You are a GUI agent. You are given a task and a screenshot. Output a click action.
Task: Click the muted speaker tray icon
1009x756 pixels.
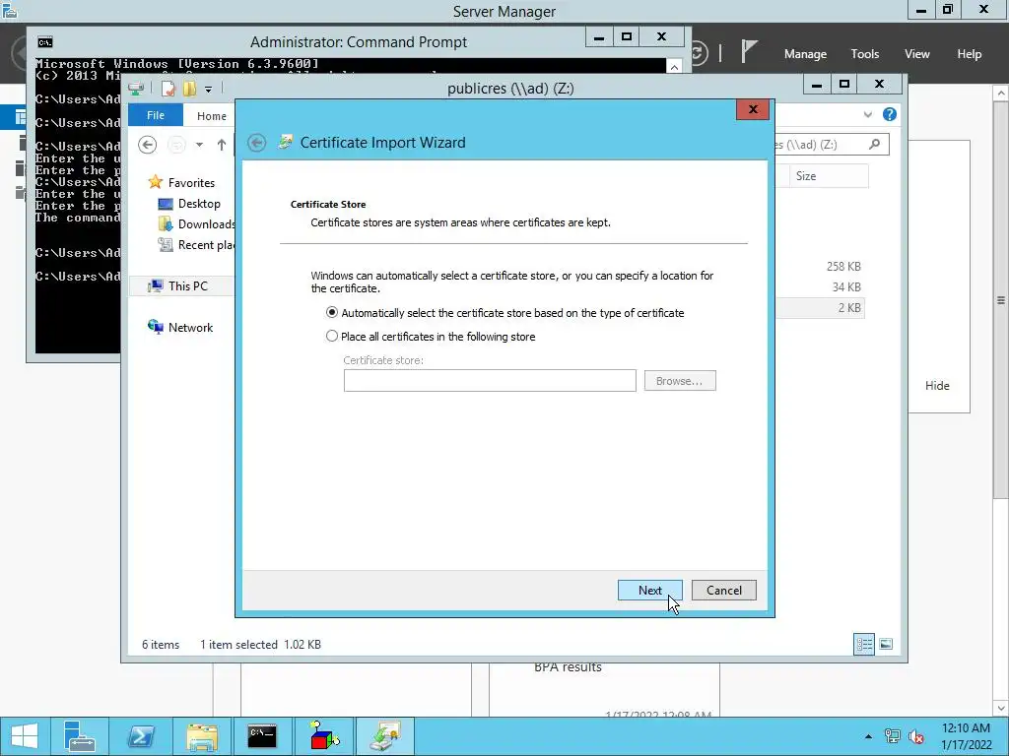916,736
